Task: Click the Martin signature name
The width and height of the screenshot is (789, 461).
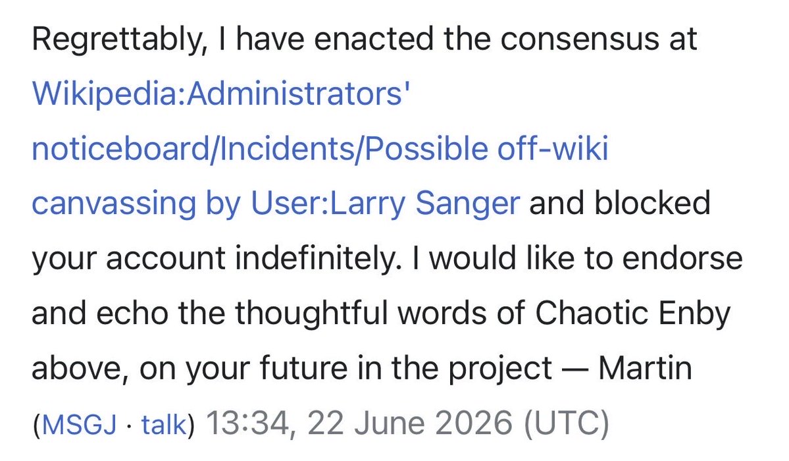Action: pyautogui.click(x=645, y=367)
